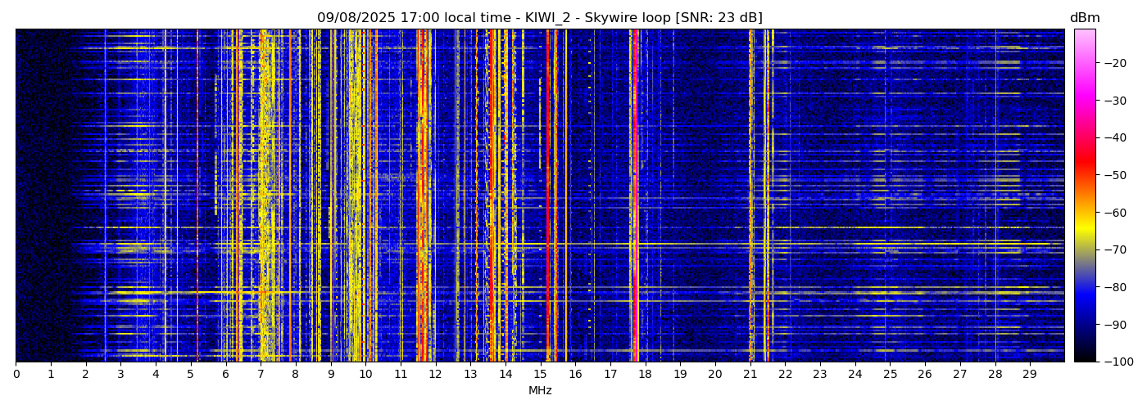Viewport: 1147px width, 409px height.
Task: Click the −50 colorbar tick label
Action: 1113,175
